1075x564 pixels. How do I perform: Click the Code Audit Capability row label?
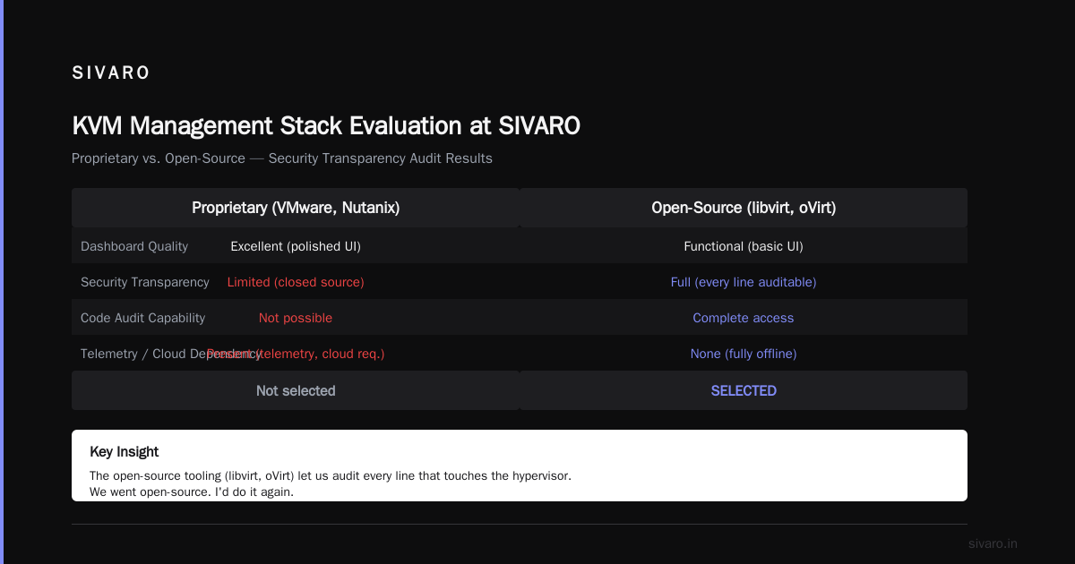coord(143,318)
